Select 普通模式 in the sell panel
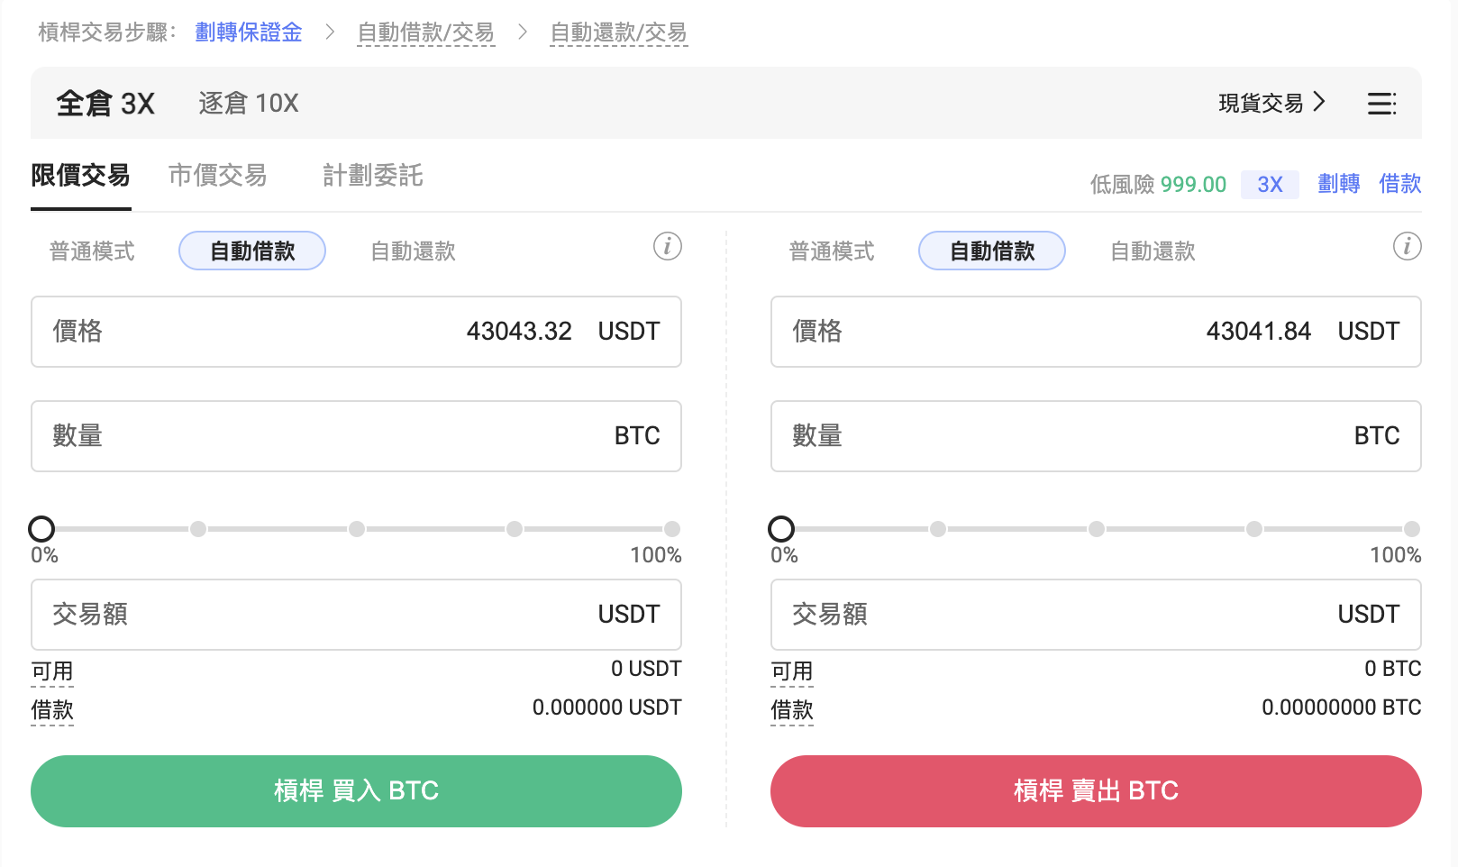Image resolution: width=1458 pixels, height=867 pixels. [x=832, y=251]
